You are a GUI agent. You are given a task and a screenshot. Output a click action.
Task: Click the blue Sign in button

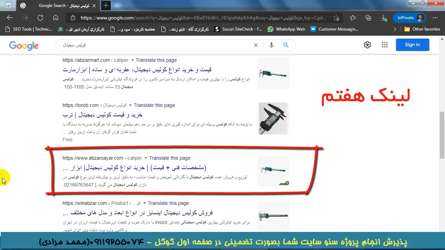point(412,45)
